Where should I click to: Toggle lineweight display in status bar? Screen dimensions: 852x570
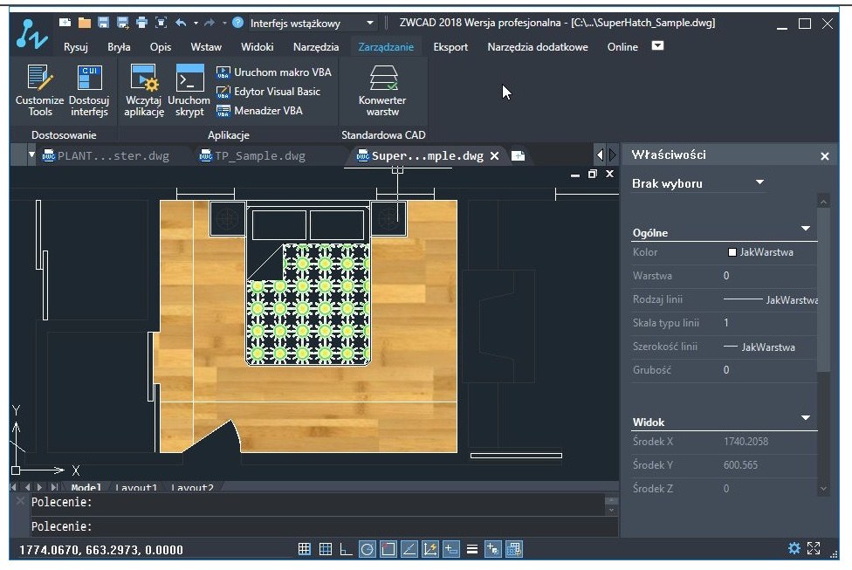[471, 549]
